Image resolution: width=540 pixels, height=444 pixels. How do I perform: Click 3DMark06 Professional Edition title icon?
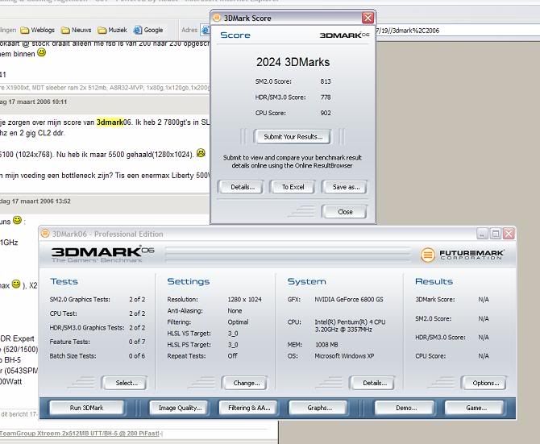(45, 234)
